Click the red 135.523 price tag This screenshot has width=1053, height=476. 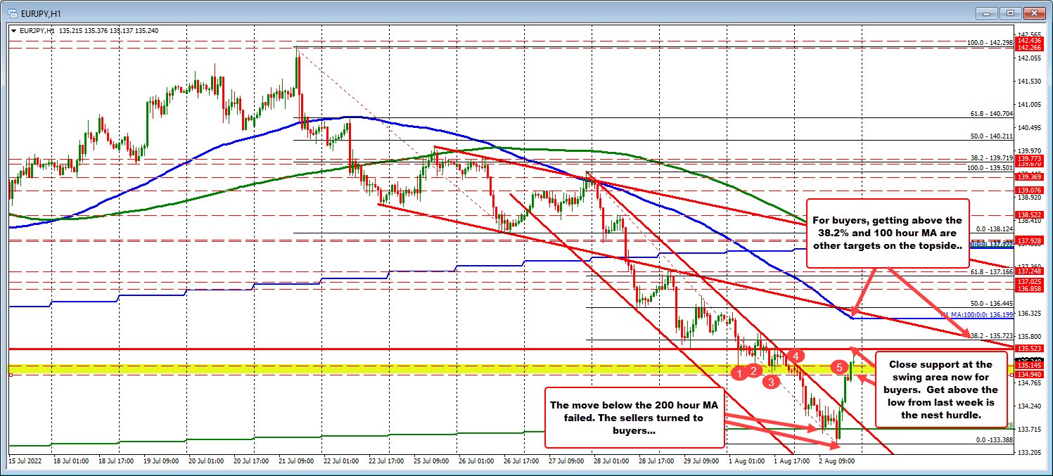(x=1028, y=348)
